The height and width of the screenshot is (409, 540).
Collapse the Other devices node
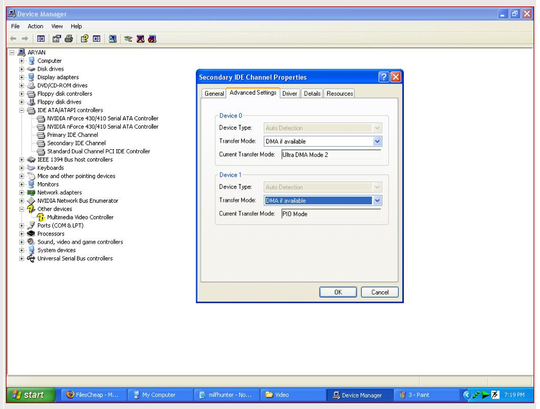(x=22, y=209)
